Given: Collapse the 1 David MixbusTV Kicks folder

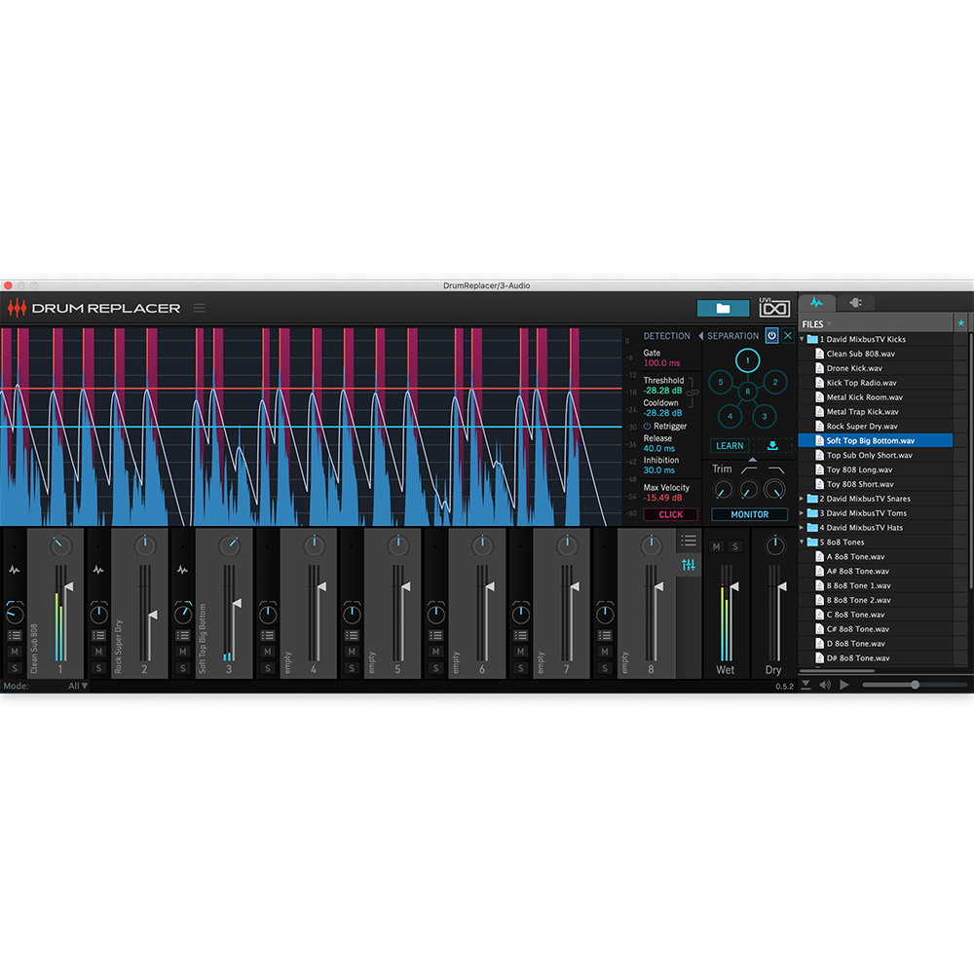Looking at the screenshot, I should [802, 339].
